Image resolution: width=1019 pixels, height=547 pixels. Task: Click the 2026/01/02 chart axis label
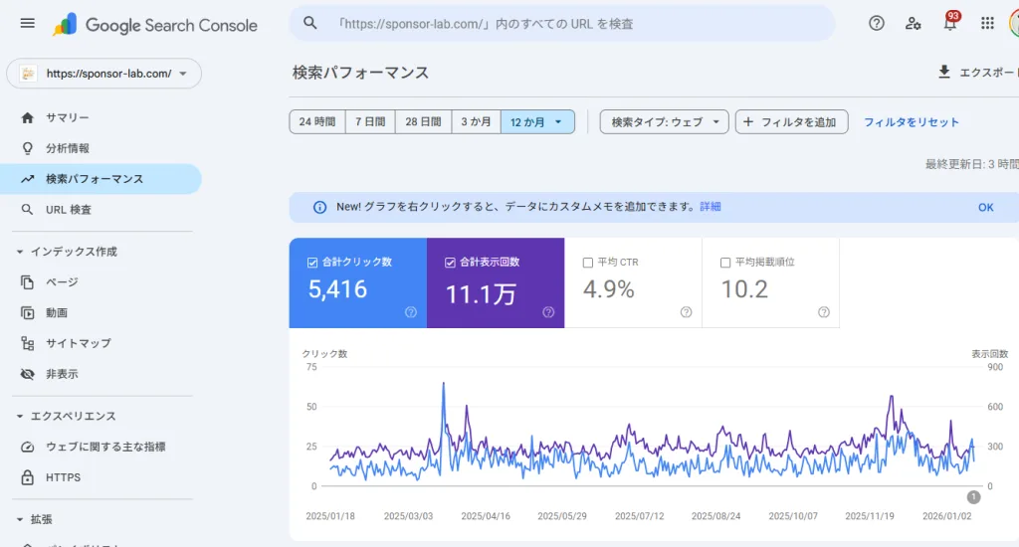coord(947,516)
